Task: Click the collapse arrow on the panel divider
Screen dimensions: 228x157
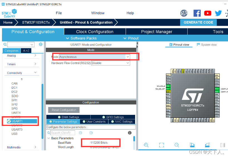Action: pyautogui.click(x=137, y=43)
